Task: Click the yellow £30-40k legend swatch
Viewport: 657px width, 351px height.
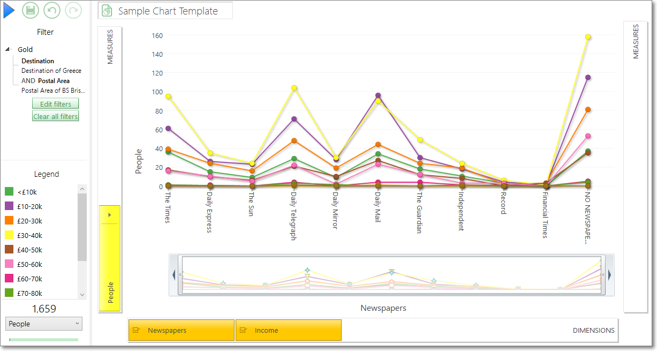Action: point(9,235)
